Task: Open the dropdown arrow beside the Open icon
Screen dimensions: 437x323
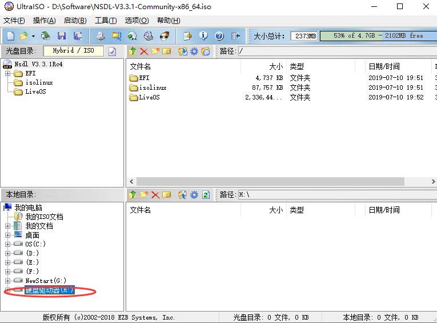Action: [33, 36]
